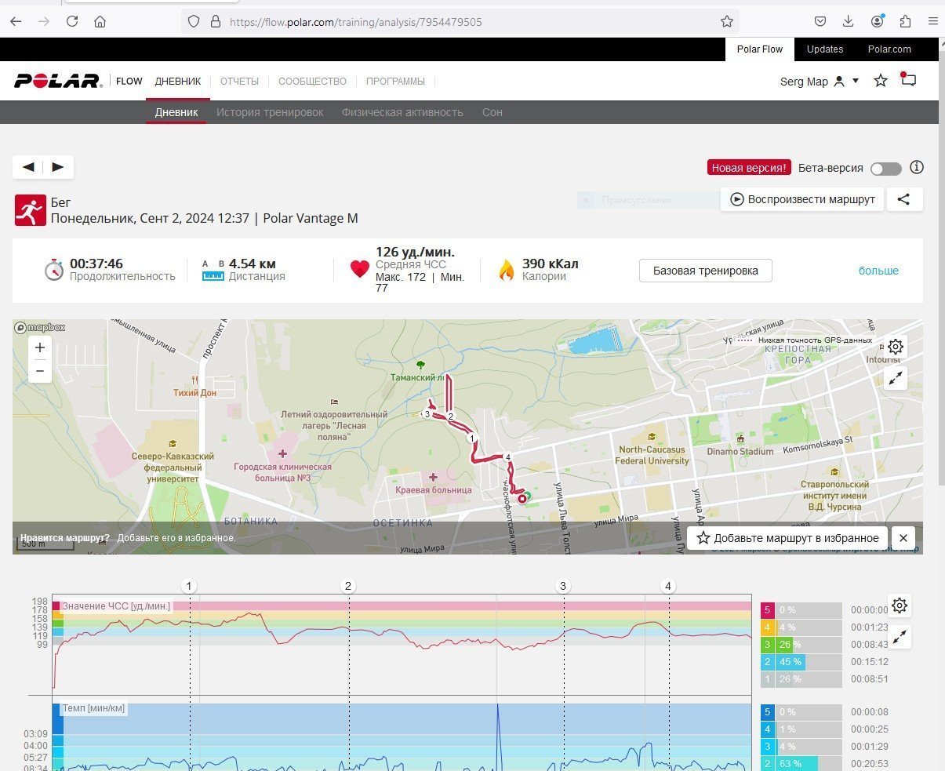Image resolution: width=945 pixels, height=771 pixels.
Task: Click the browser address bar URL
Action: point(356,22)
